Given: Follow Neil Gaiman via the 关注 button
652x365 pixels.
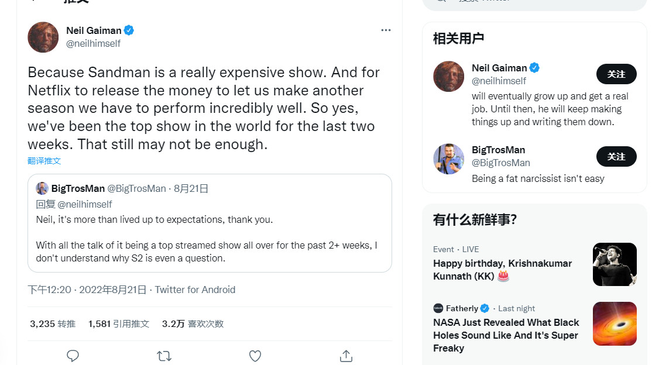Looking at the screenshot, I should pyautogui.click(x=616, y=74).
